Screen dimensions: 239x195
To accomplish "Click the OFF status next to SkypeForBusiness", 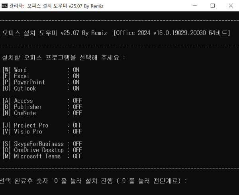I will coord(77,144).
